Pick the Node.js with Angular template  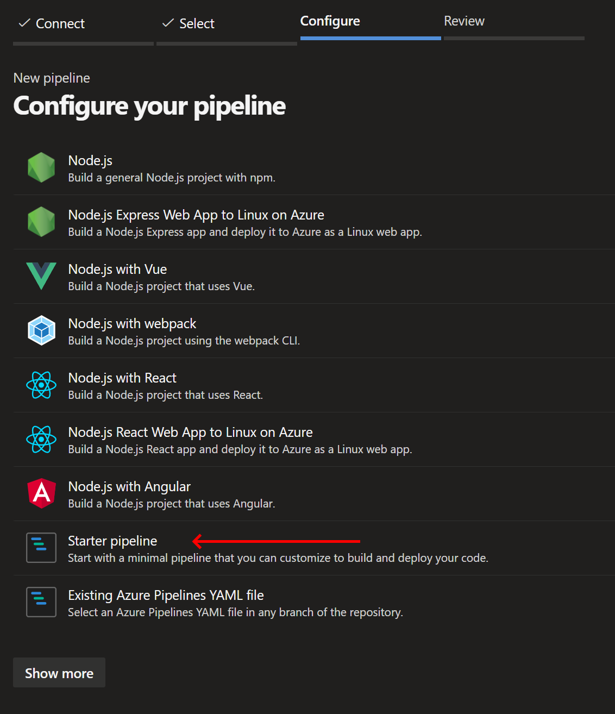click(x=129, y=486)
